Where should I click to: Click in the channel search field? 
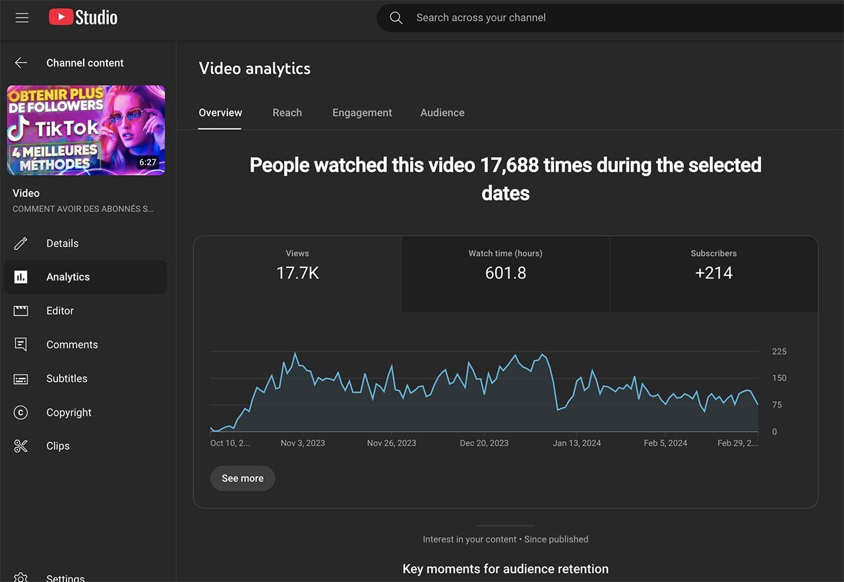click(593, 18)
